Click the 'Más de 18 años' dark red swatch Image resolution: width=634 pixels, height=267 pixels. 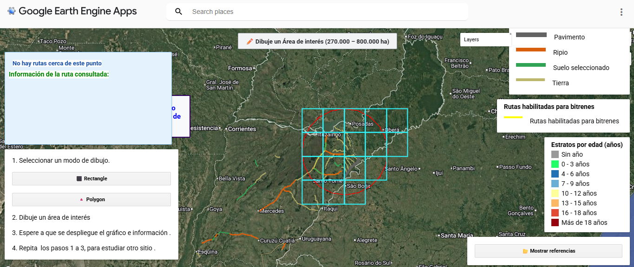555,222
